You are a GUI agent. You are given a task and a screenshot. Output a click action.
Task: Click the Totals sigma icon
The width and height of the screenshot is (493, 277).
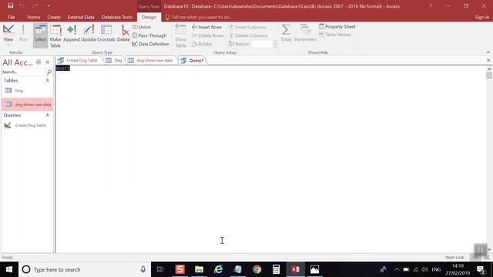pos(286,30)
